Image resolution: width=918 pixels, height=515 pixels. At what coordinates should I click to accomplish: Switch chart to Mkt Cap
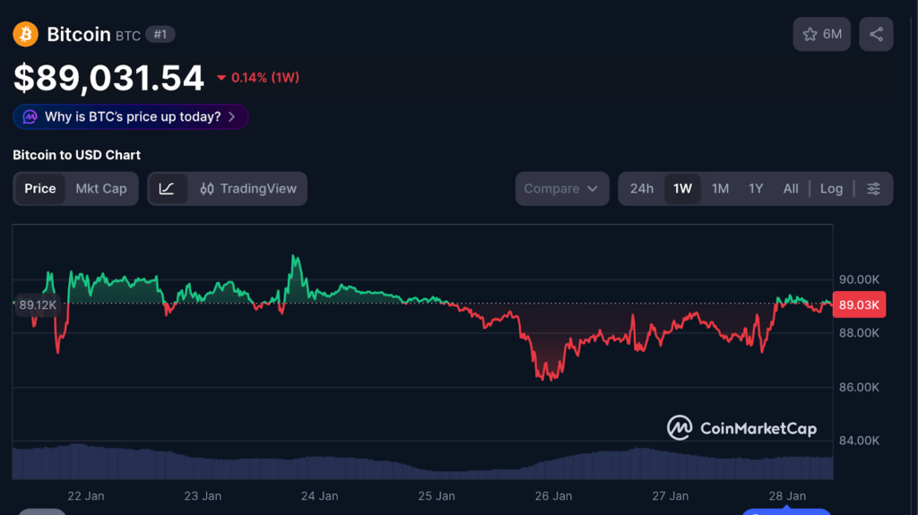pyautogui.click(x=101, y=189)
